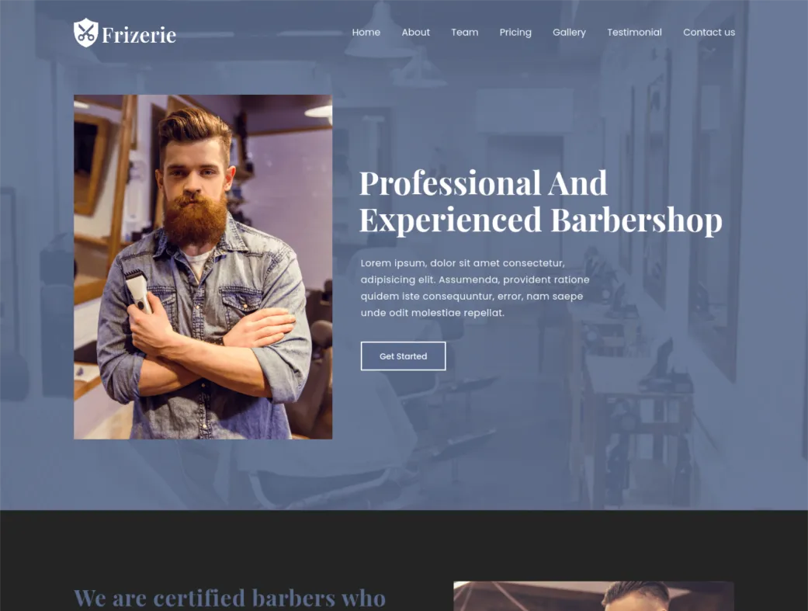Click the certified barbers section heading
This screenshot has width=808, height=611.
pos(229,598)
